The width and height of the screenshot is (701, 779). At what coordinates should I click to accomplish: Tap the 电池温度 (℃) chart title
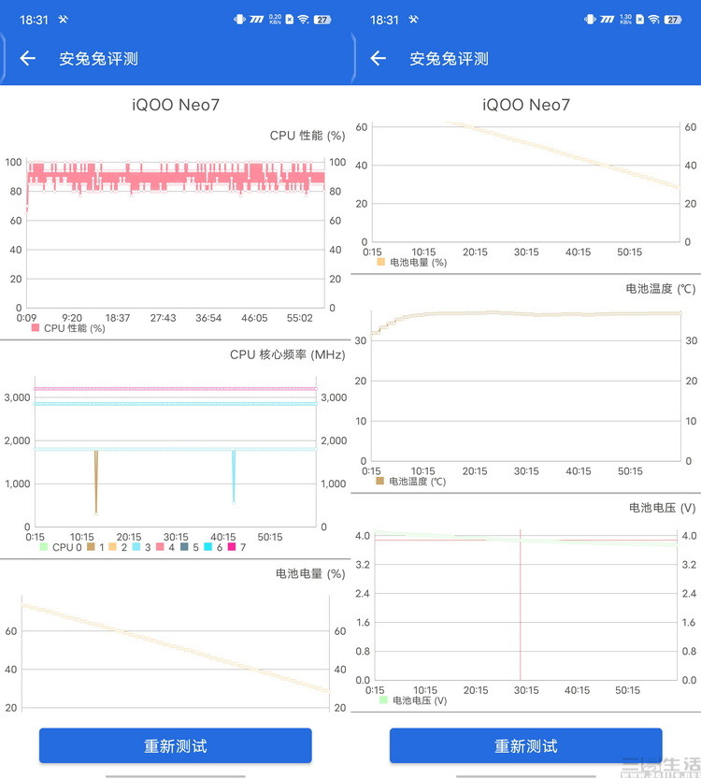(660, 289)
